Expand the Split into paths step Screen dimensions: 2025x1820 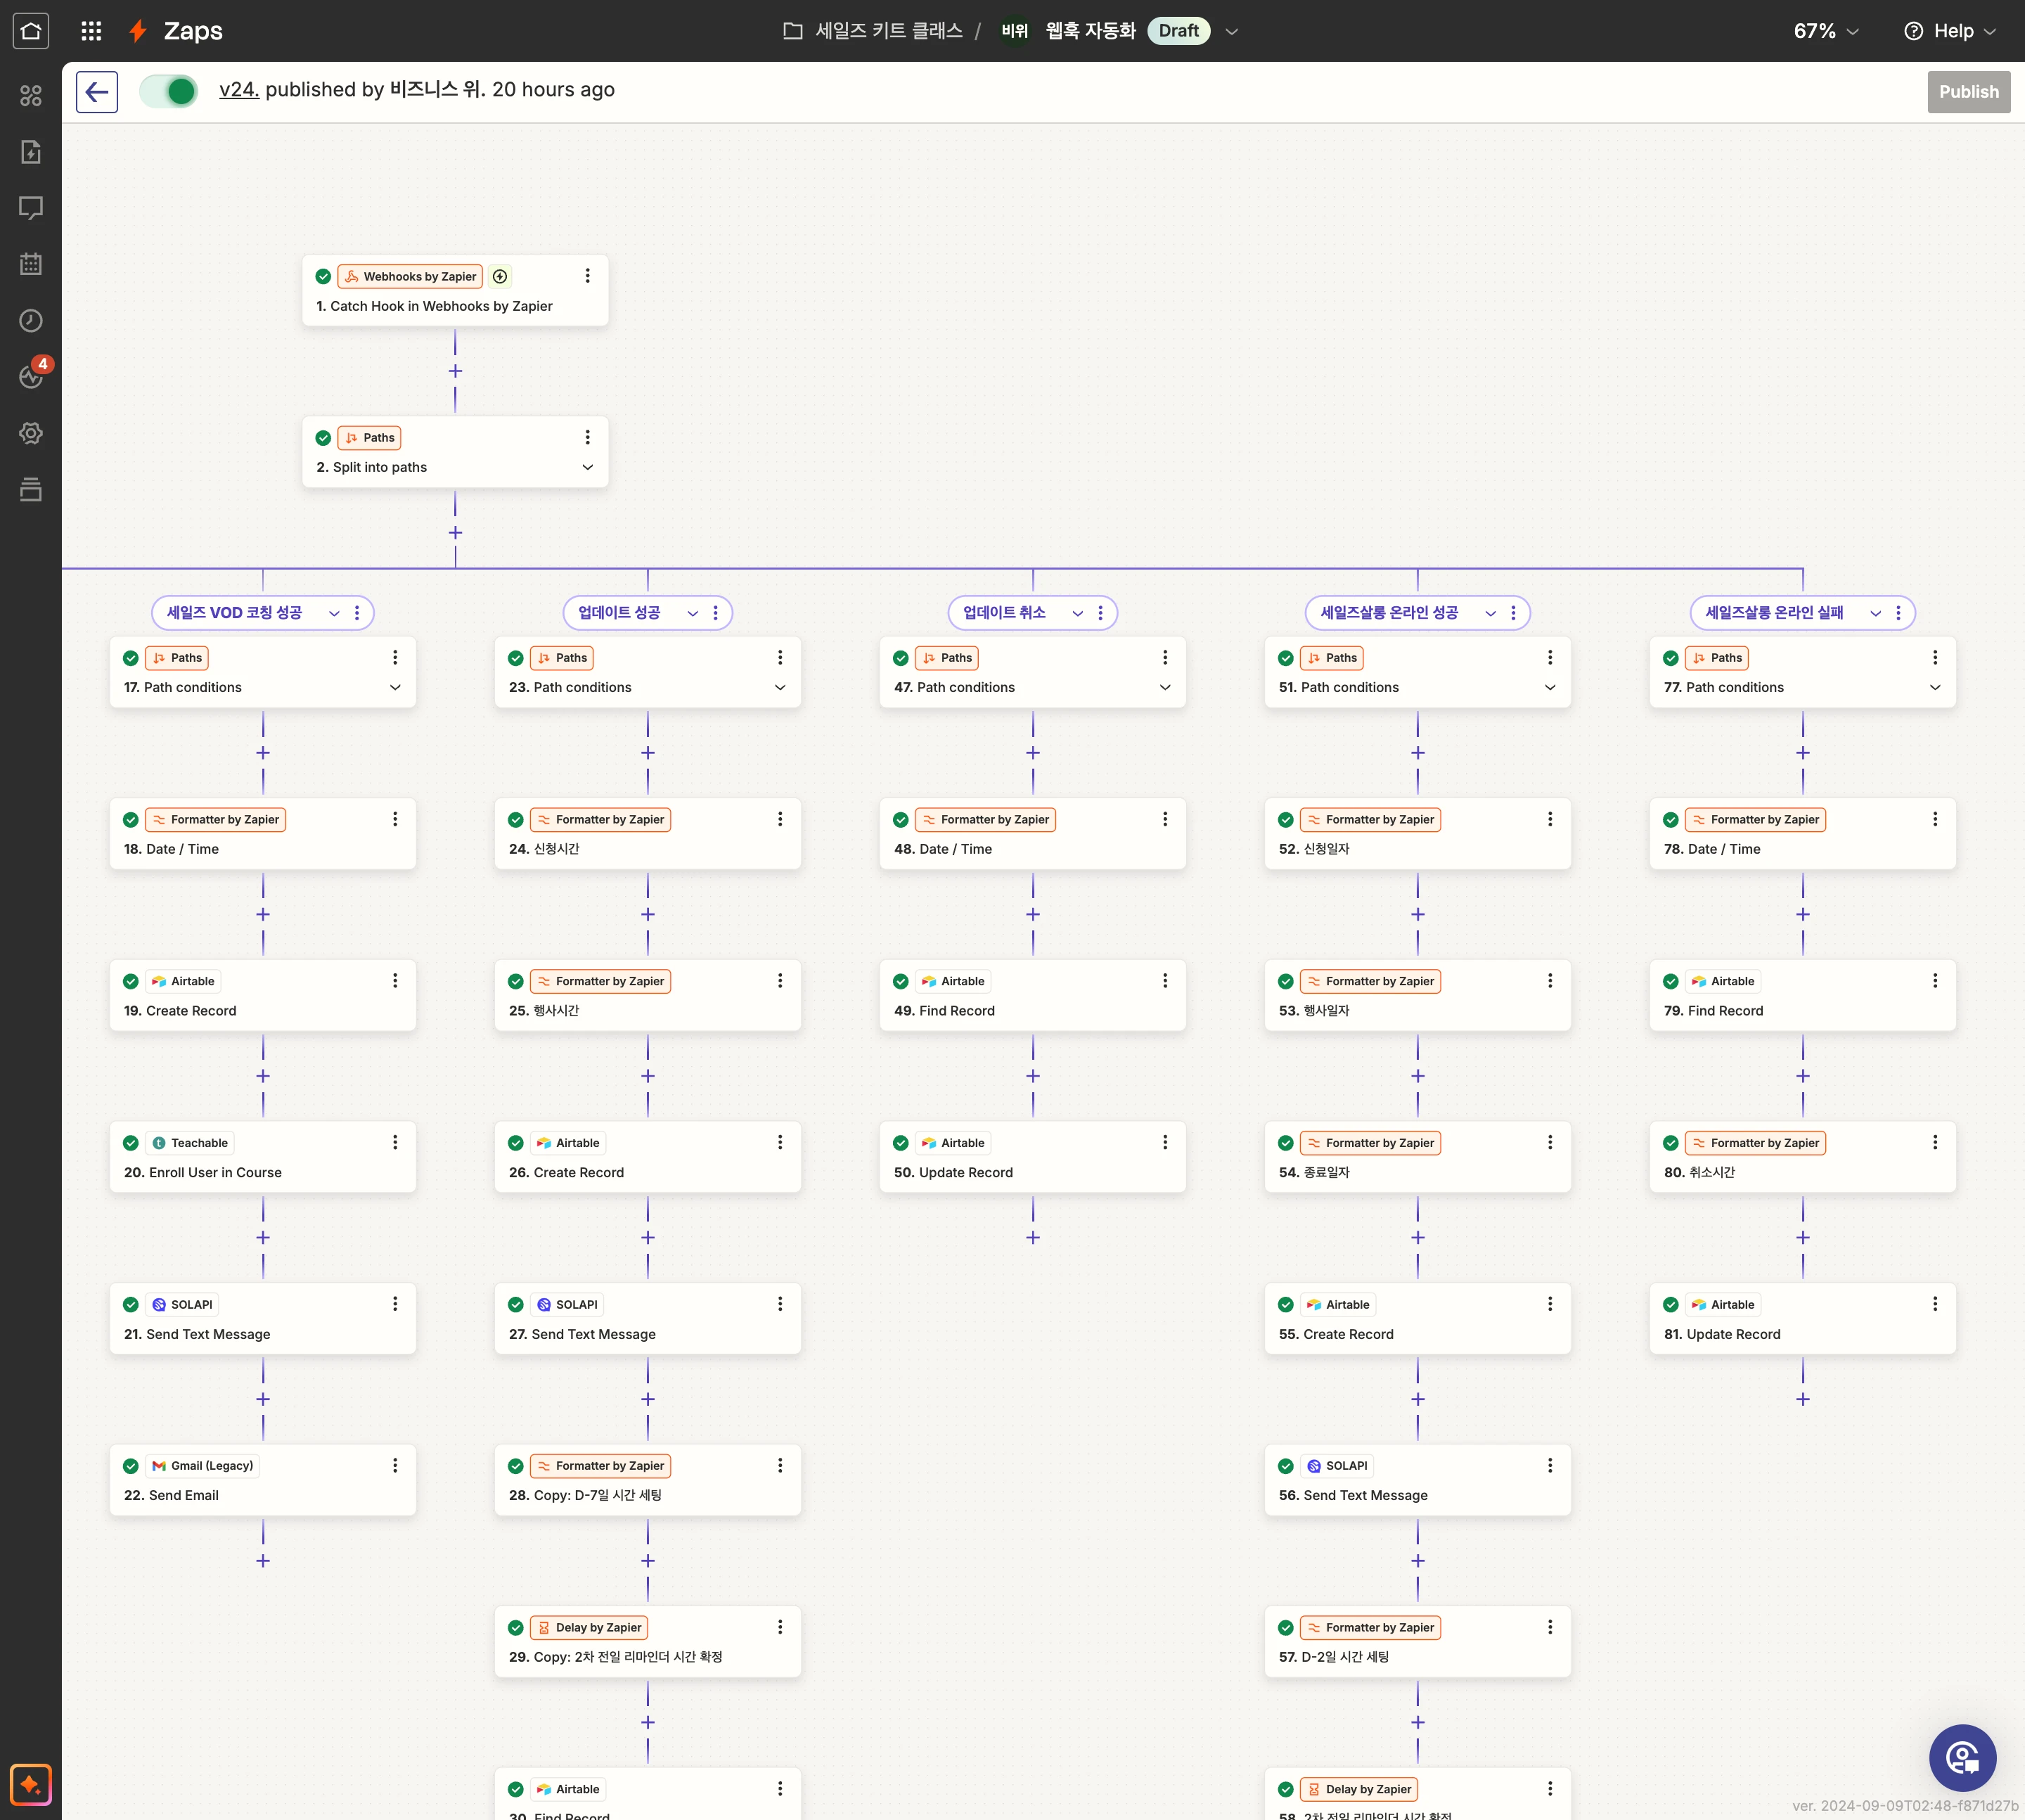tap(587, 468)
